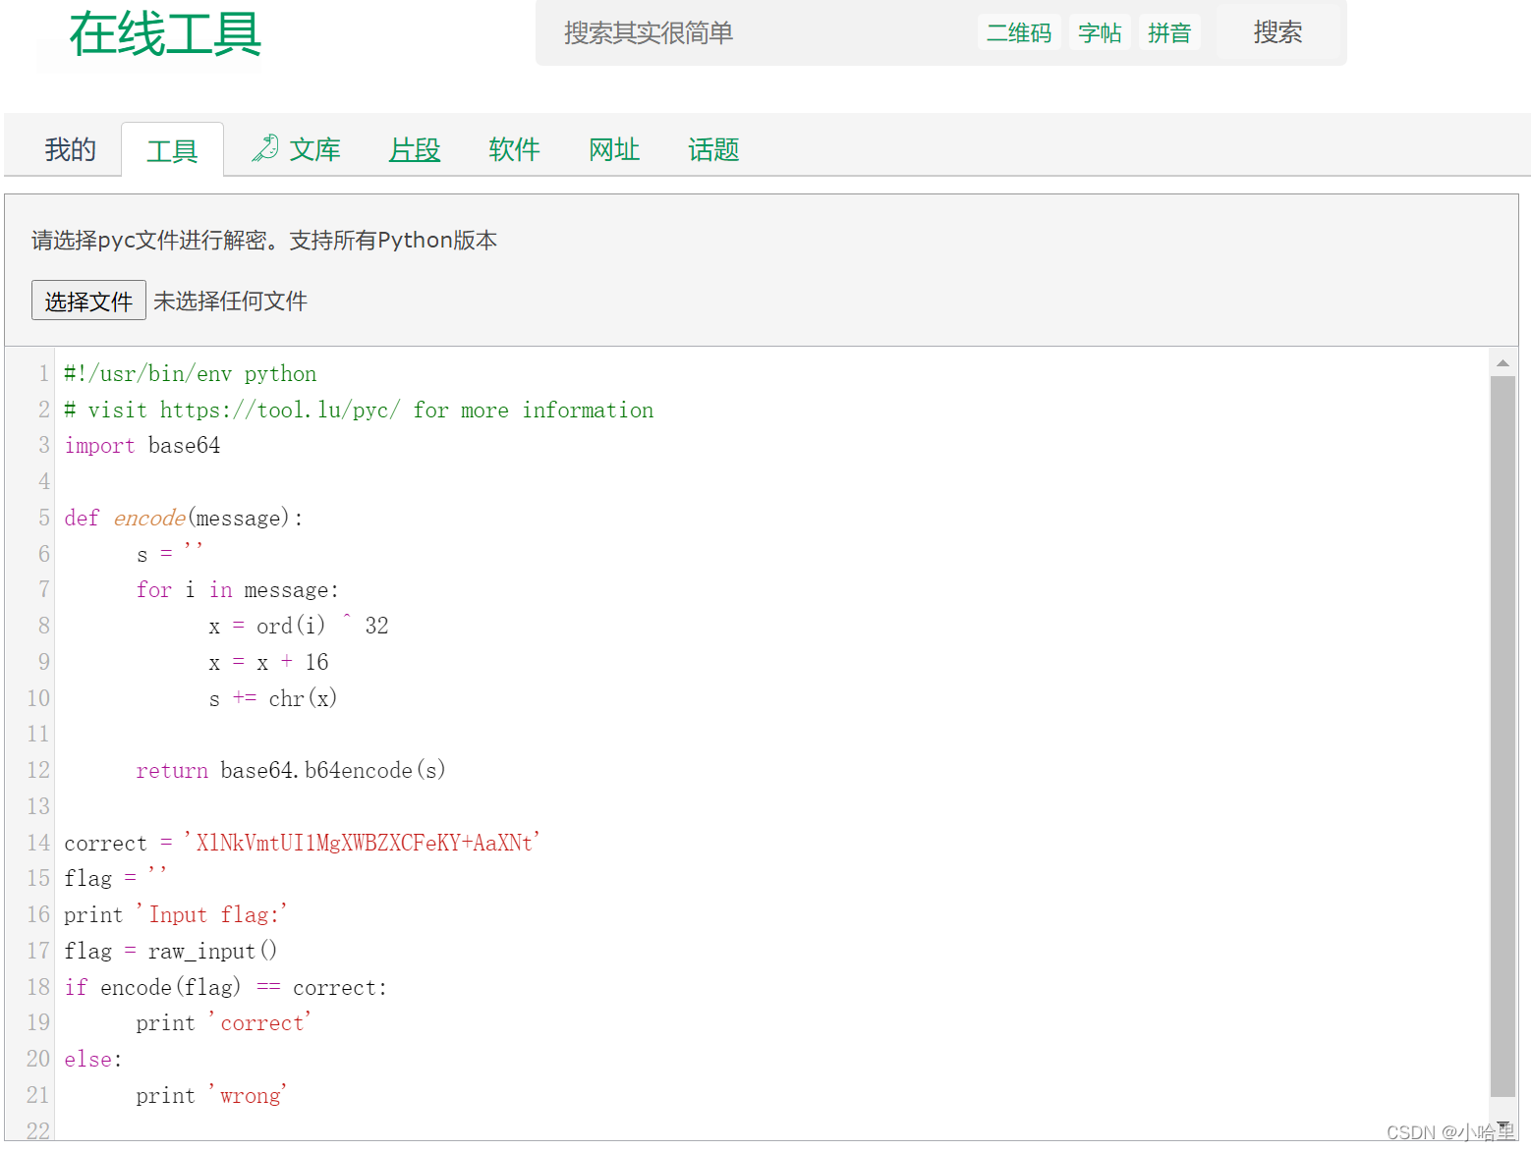Image resolution: width=1531 pixels, height=1151 pixels.
Task: Click the 未选择任何文件 file status text
Action: (230, 301)
